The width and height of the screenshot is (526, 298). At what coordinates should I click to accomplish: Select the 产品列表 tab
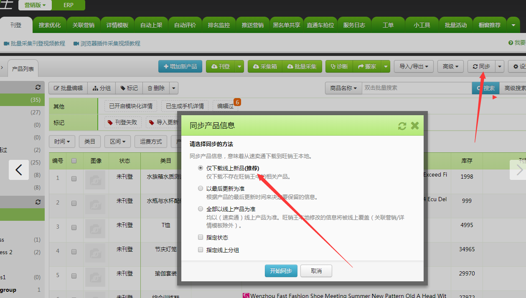point(23,69)
